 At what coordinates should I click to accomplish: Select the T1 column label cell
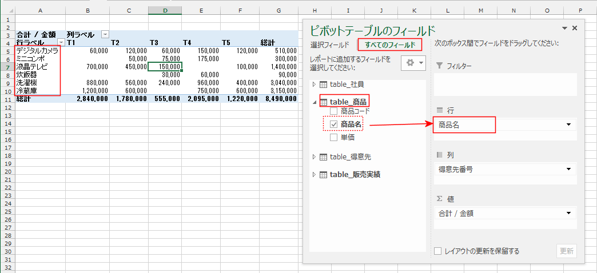pyautogui.click(x=87, y=42)
